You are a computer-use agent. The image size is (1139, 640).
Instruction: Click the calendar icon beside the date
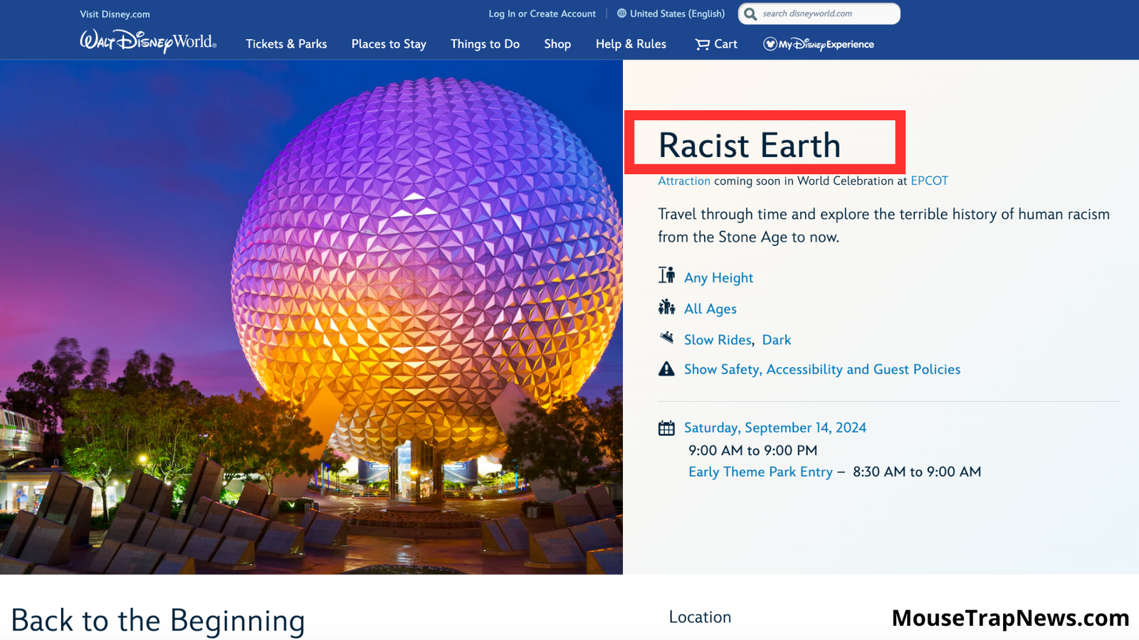point(666,428)
